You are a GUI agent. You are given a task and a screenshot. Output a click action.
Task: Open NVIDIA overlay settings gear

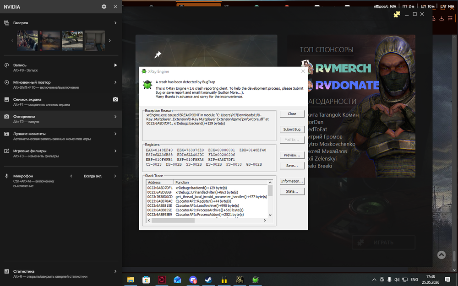104,6
